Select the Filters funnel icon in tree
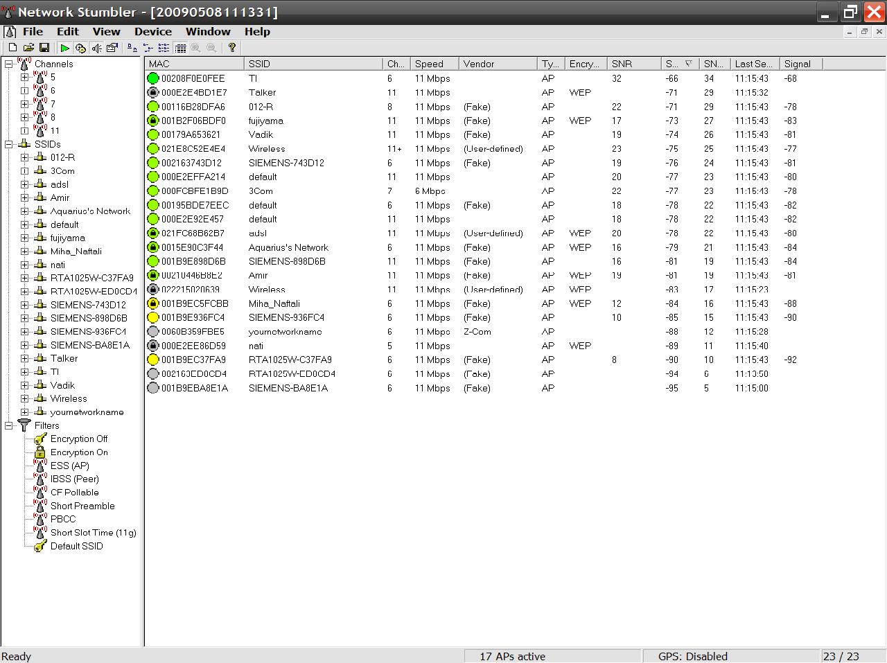The width and height of the screenshot is (887, 663). (24, 425)
